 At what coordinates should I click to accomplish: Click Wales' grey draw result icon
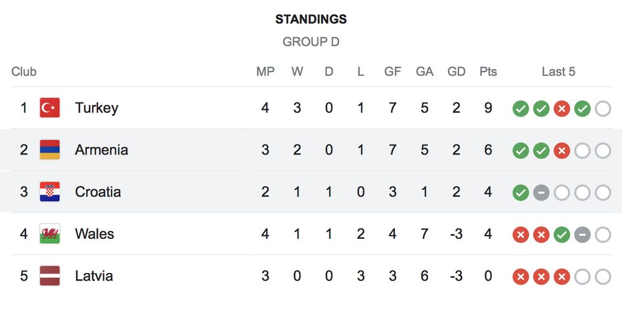point(582,235)
